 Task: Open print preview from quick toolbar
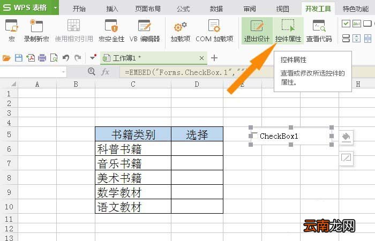(54, 58)
